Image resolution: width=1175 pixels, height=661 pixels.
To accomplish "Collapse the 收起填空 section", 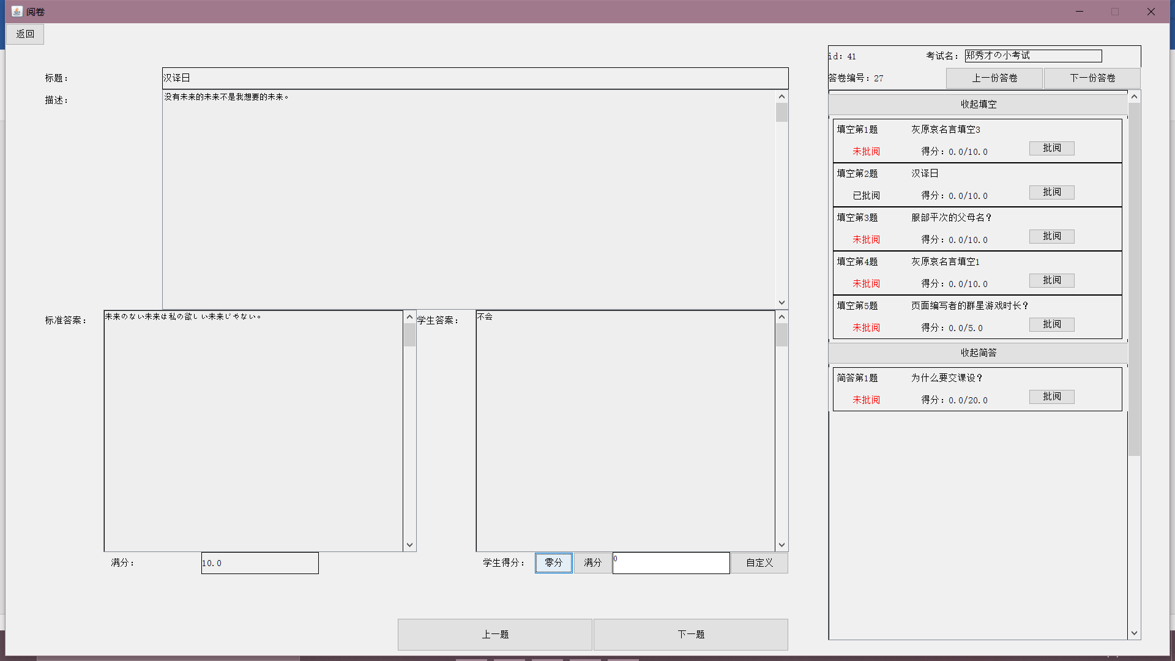I will [978, 104].
